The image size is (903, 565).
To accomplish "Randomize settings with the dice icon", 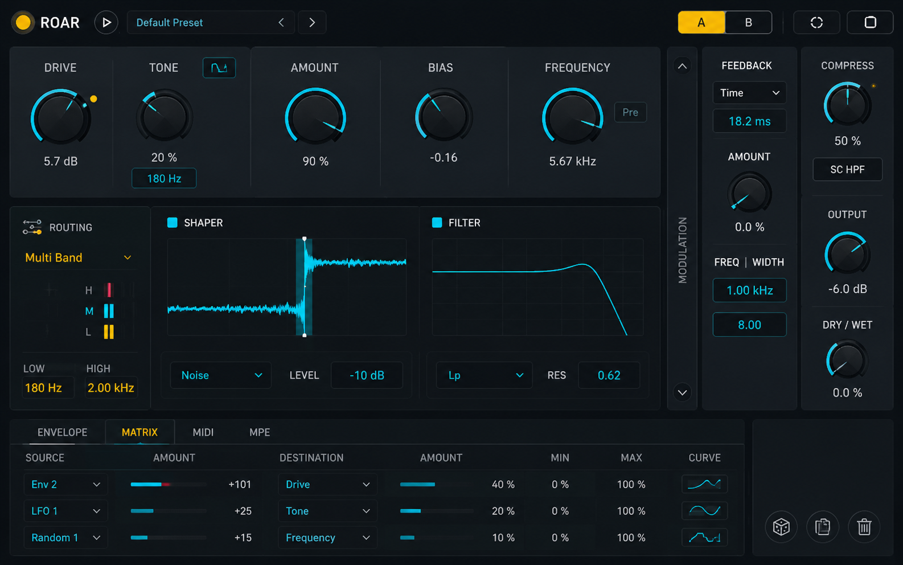I will pyautogui.click(x=781, y=527).
